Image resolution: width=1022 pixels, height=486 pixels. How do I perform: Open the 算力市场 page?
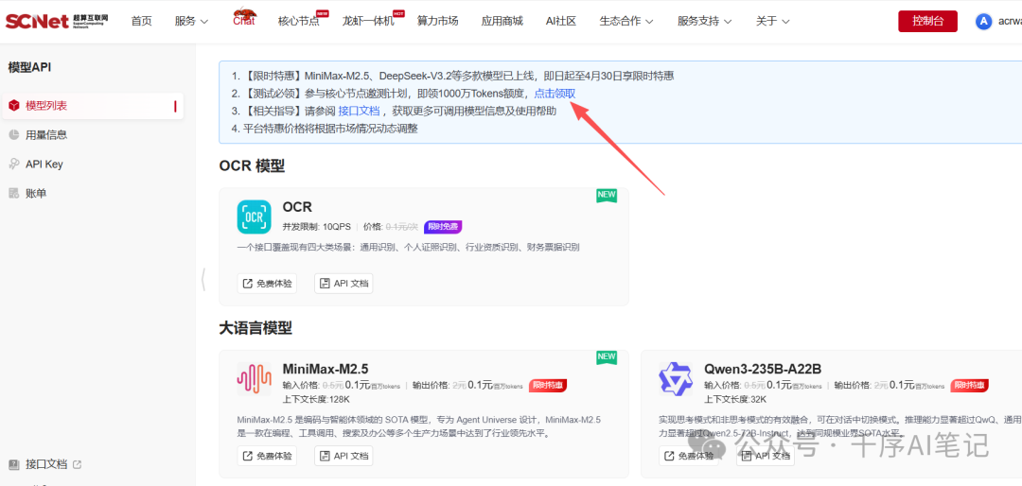pos(438,22)
